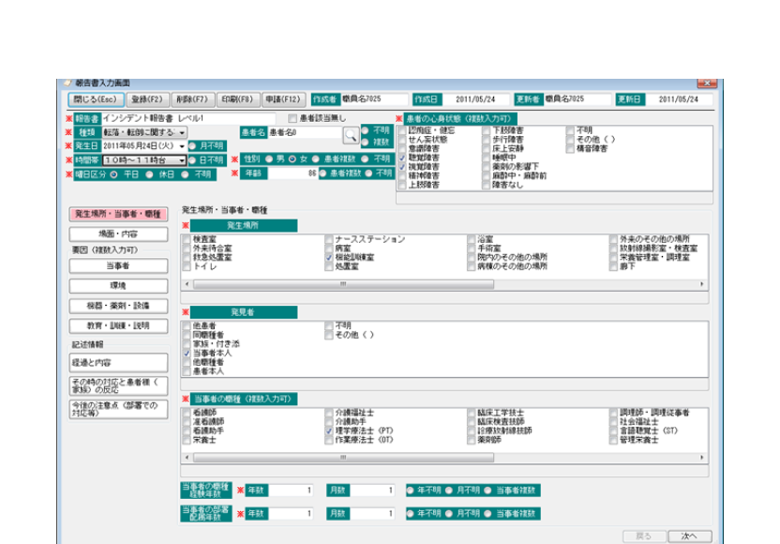This screenshot has height=544, width=780.
Task: Uncheck 理学療法士 (PT) occupation
Action: tap(329, 431)
